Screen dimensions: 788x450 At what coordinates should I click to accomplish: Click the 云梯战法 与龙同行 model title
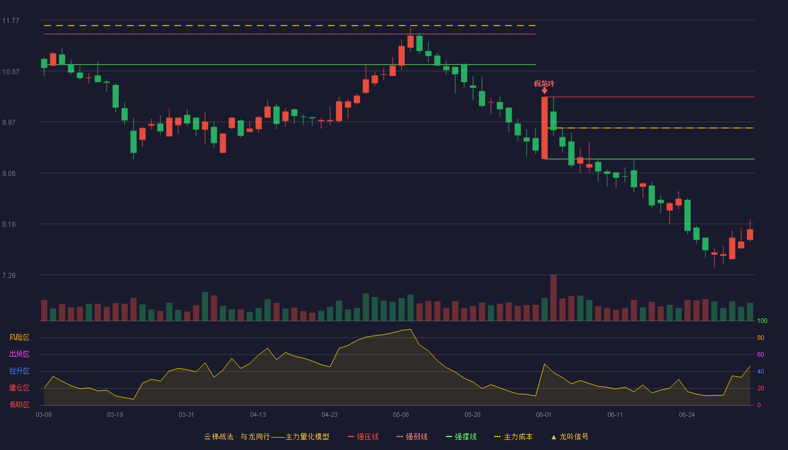(267, 436)
